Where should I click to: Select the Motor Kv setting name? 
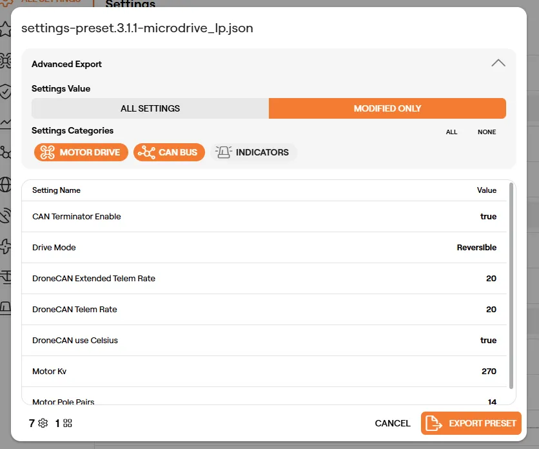click(x=49, y=371)
